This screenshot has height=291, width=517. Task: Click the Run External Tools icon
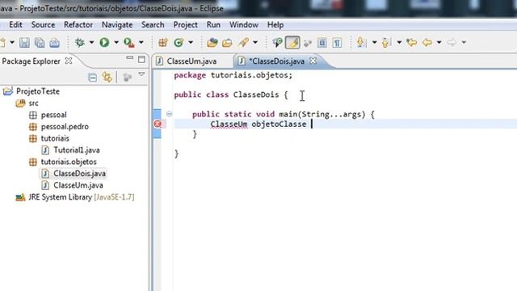click(x=129, y=43)
